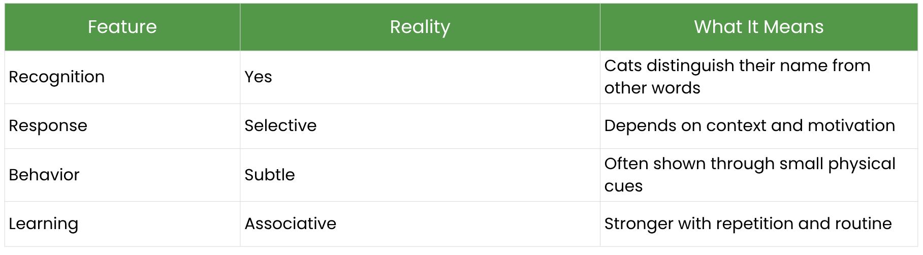Click the Selective cell

pyautogui.click(x=280, y=125)
